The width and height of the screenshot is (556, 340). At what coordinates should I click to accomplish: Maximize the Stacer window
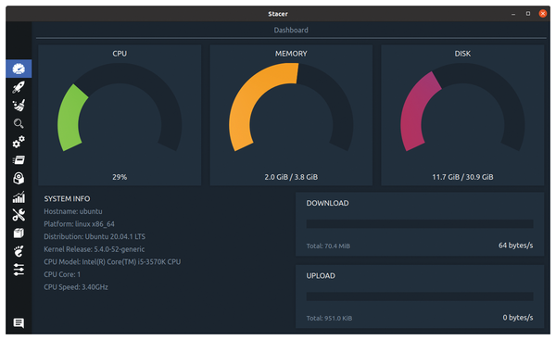[x=528, y=14]
